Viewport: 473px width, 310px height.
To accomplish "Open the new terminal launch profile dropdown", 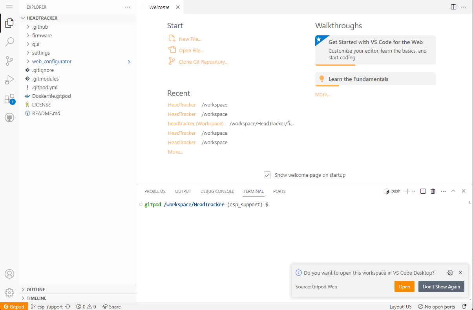I will [x=414, y=191].
